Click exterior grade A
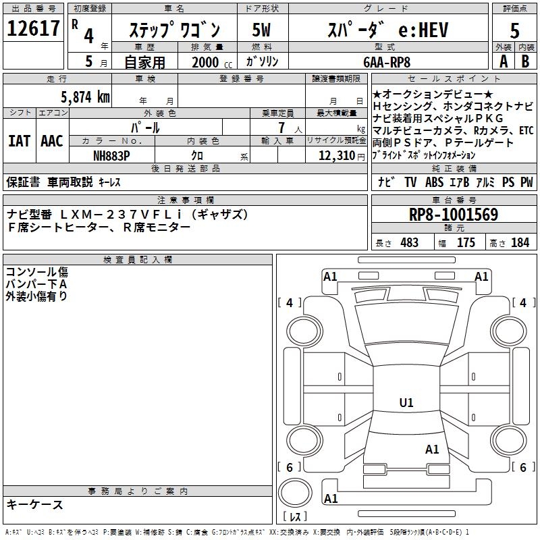 504,61
